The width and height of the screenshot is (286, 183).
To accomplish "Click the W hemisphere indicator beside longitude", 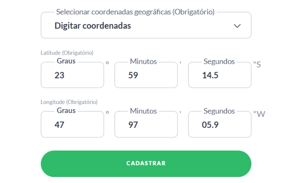I will tap(260, 114).
